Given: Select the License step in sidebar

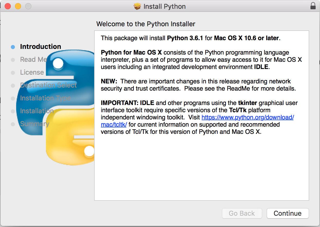Looking at the screenshot, I should click(x=32, y=72).
